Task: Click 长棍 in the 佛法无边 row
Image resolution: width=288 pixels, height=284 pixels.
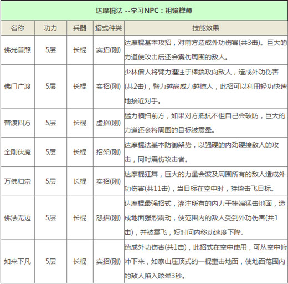Action: coord(80,218)
